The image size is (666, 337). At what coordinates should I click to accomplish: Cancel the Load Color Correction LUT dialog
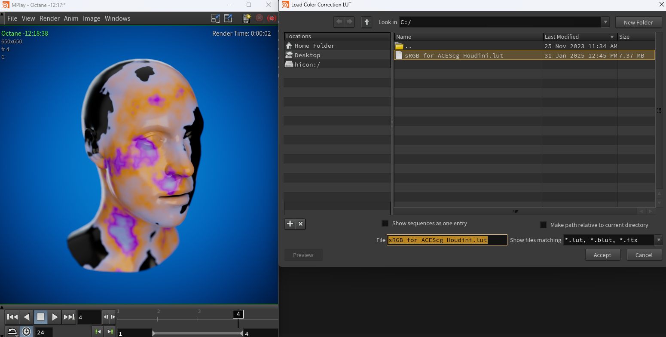pyautogui.click(x=644, y=255)
